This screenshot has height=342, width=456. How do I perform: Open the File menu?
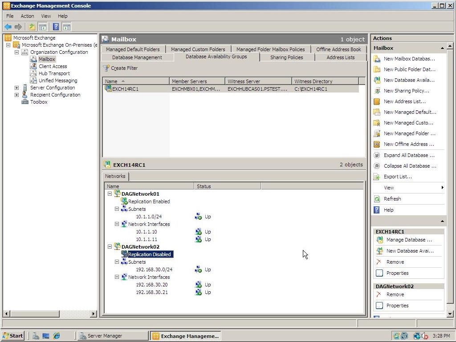(10, 16)
